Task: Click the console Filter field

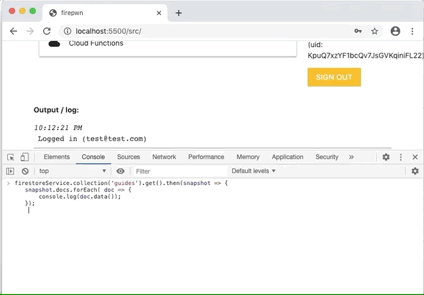Action: pyautogui.click(x=180, y=171)
